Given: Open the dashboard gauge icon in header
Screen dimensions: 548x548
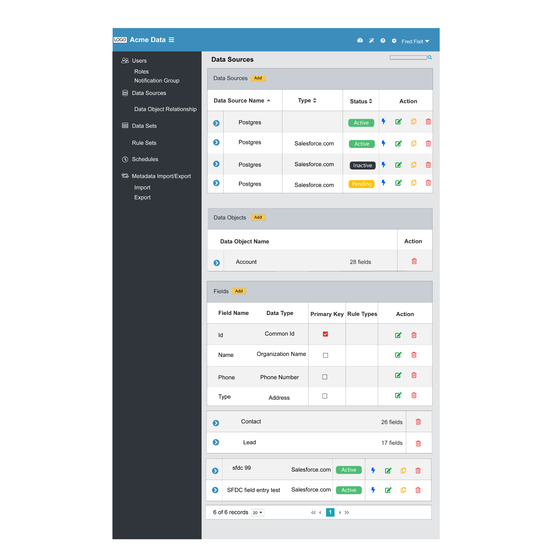Looking at the screenshot, I should [360, 41].
